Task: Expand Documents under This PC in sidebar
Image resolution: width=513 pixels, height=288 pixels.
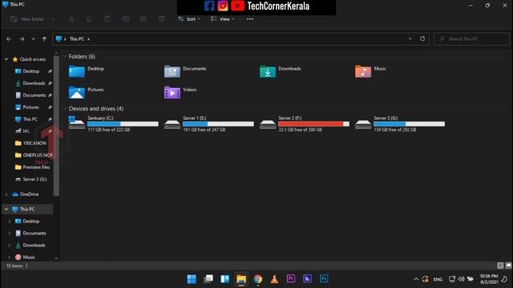Action: click(x=9, y=233)
